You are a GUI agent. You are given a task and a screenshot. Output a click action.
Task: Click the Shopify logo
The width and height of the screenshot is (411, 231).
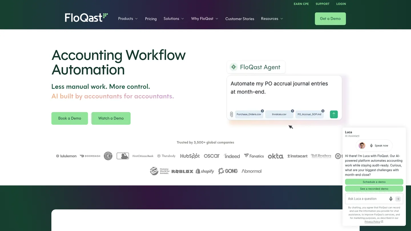click(205, 171)
